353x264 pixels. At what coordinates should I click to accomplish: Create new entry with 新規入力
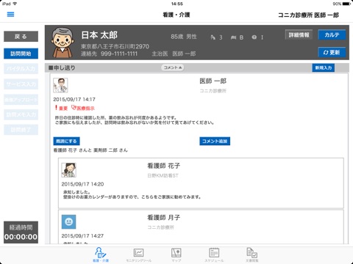coord(324,67)
